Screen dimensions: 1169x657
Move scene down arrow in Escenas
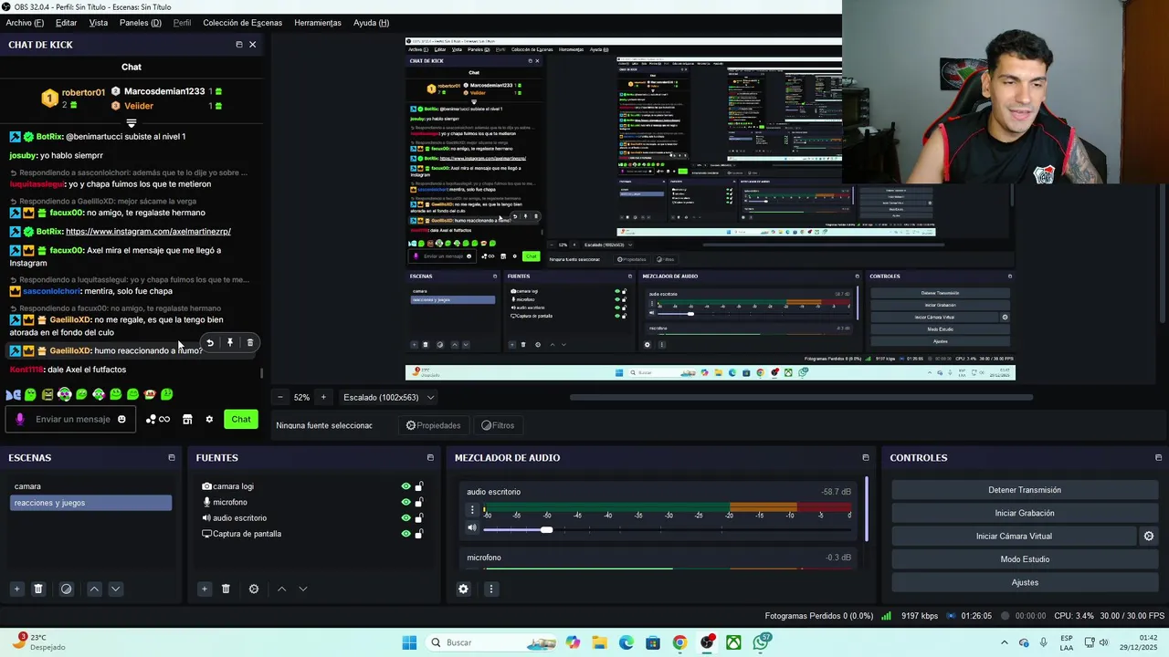point(115,589)
